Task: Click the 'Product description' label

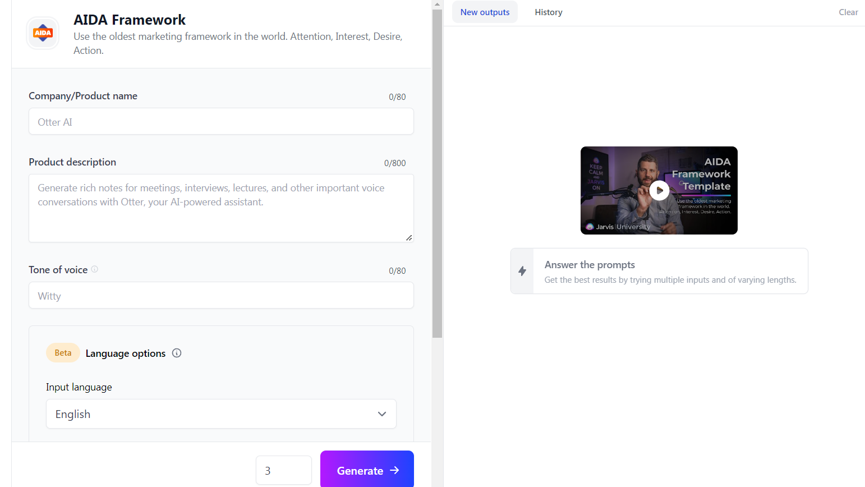Action: (72, 162)
